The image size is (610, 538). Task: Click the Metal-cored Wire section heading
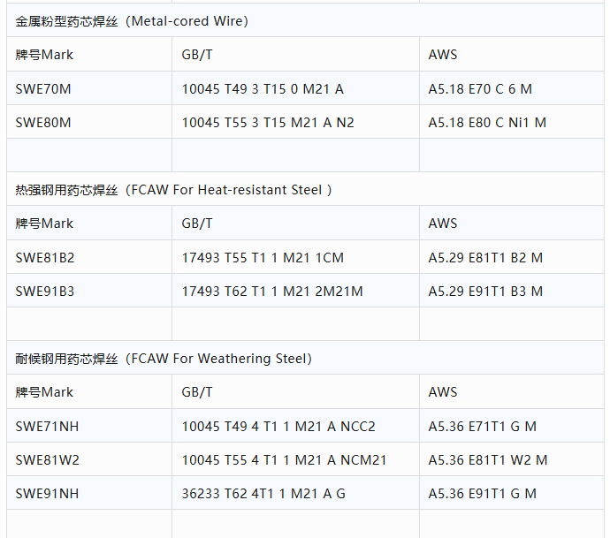132,21
